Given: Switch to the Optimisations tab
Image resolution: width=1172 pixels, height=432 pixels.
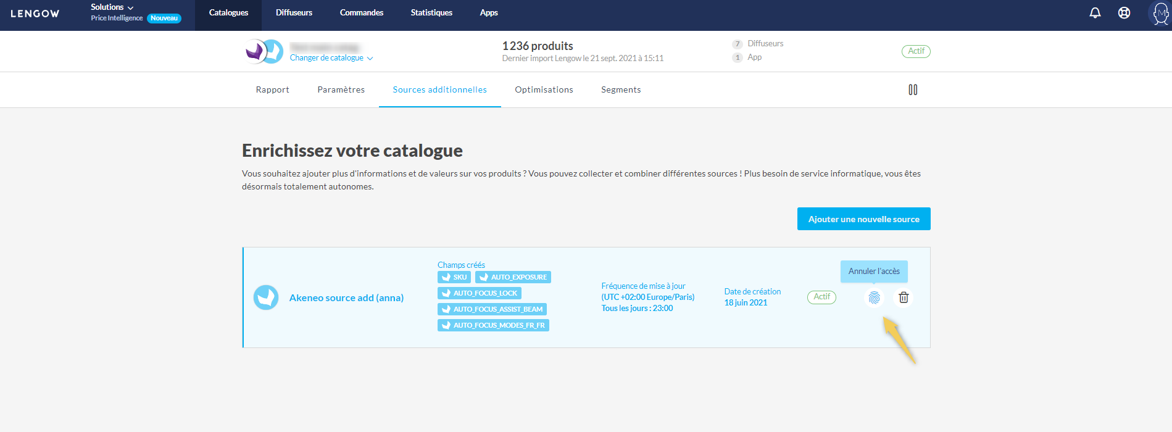Looking at the screenshot, I should coord(544,90).
